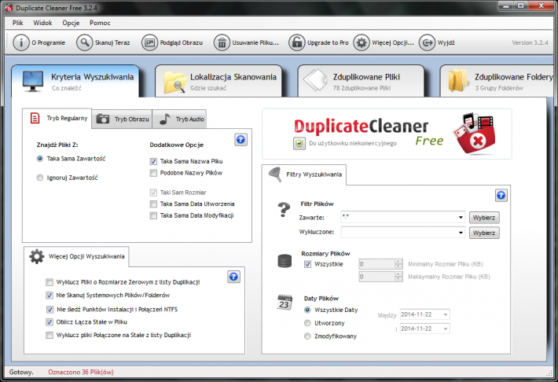
Task: Open the Pomoc menu
Action: click(100, 23)
